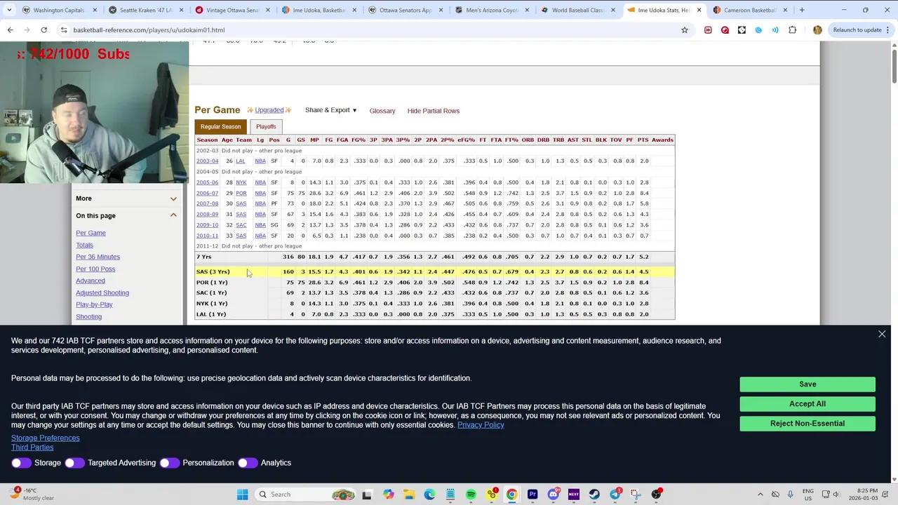898x505 pixels.
Task: Open Microsoft Edge from taskbar
Action: pos(429,494)
